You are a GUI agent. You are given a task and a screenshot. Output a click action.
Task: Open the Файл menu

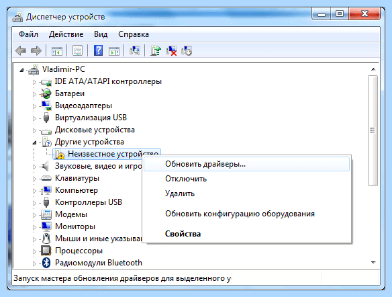(x=28, y=34)
